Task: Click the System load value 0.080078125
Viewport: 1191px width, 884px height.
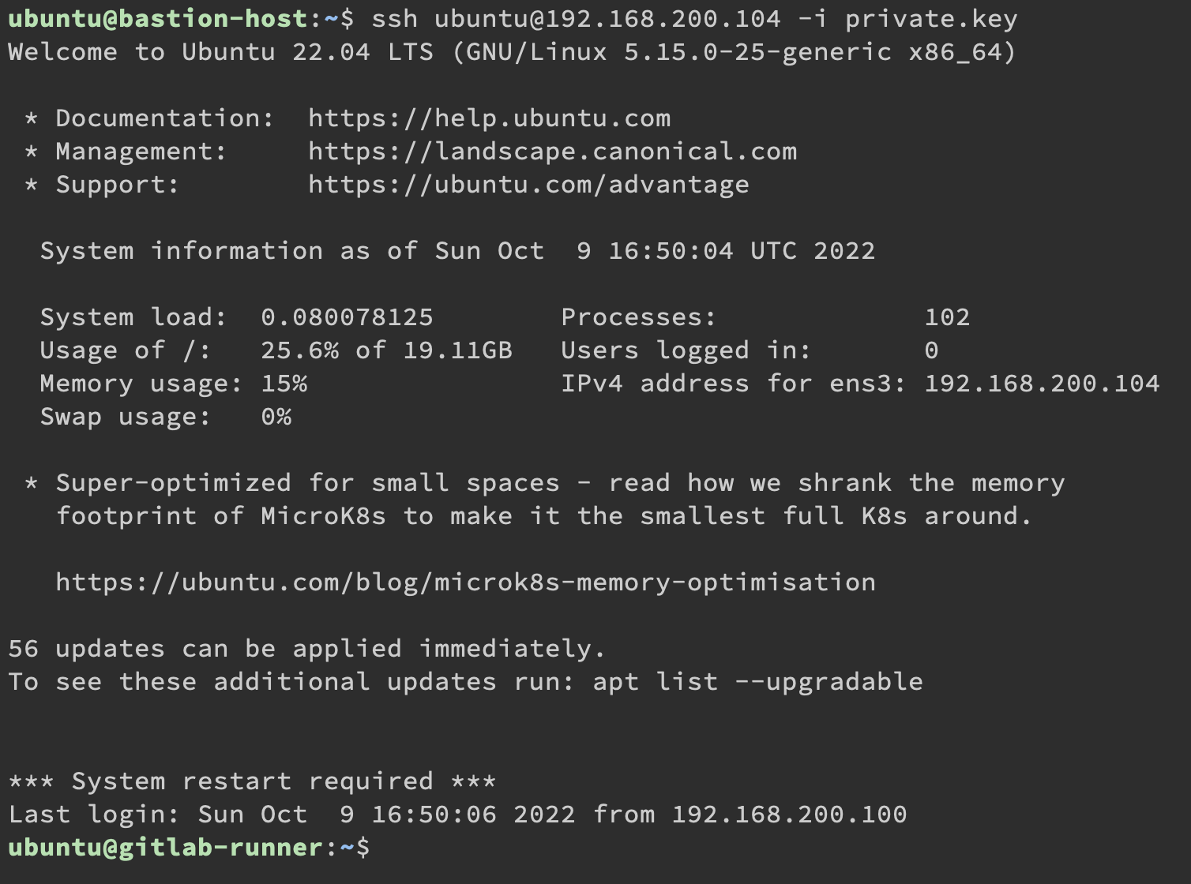Action: (347, 317)
